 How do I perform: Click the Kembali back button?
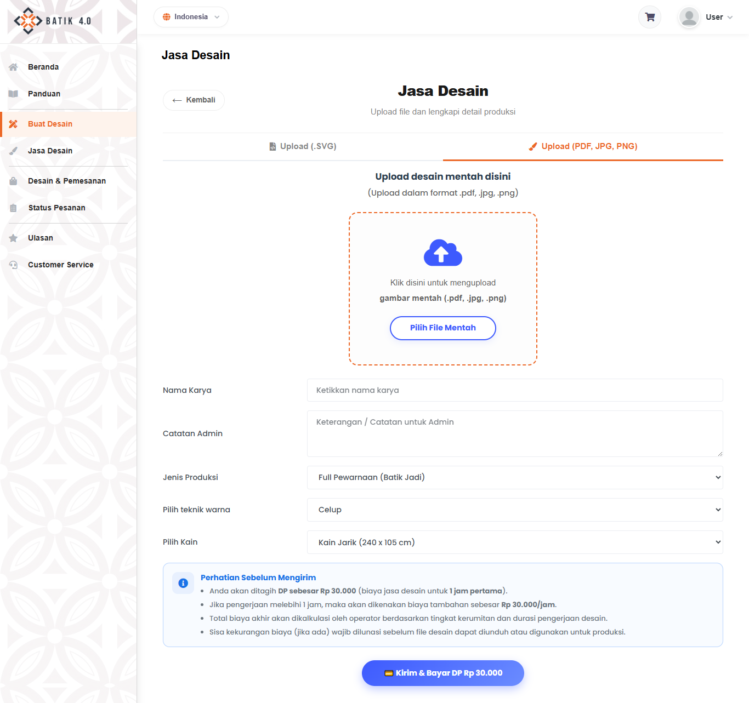point(194,100)
